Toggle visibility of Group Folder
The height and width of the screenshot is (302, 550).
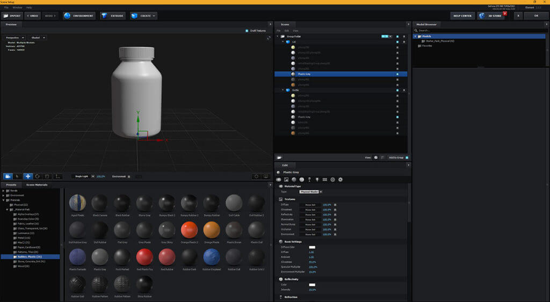(x=397, y=36)
